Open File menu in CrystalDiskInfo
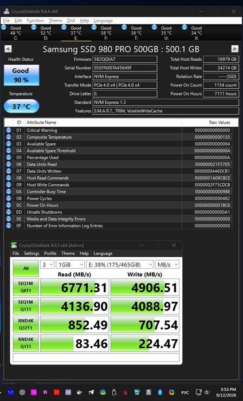The width and height of the screenshot is (243, 401). click(6, 21)
